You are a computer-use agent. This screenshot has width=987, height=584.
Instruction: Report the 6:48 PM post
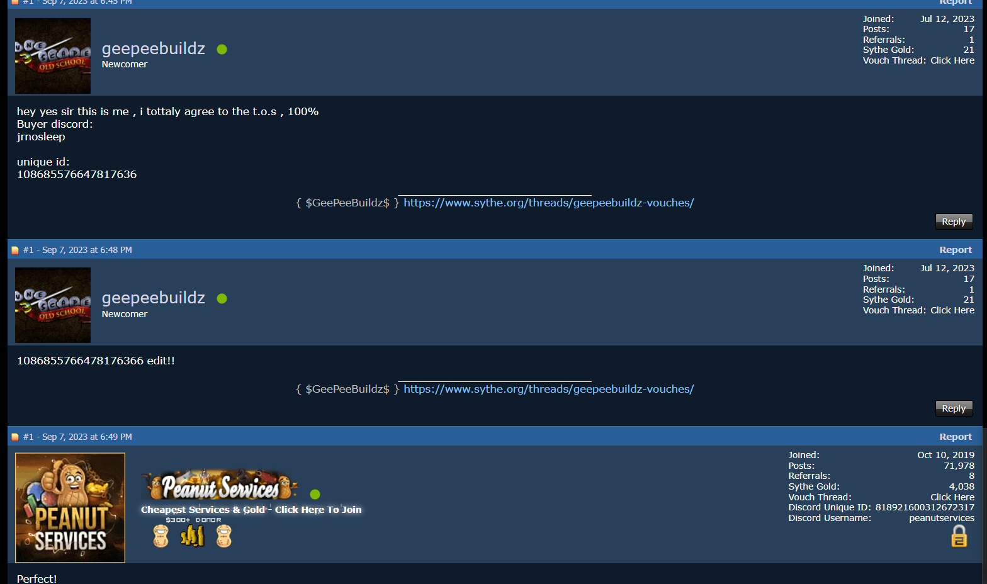[956, 250]
